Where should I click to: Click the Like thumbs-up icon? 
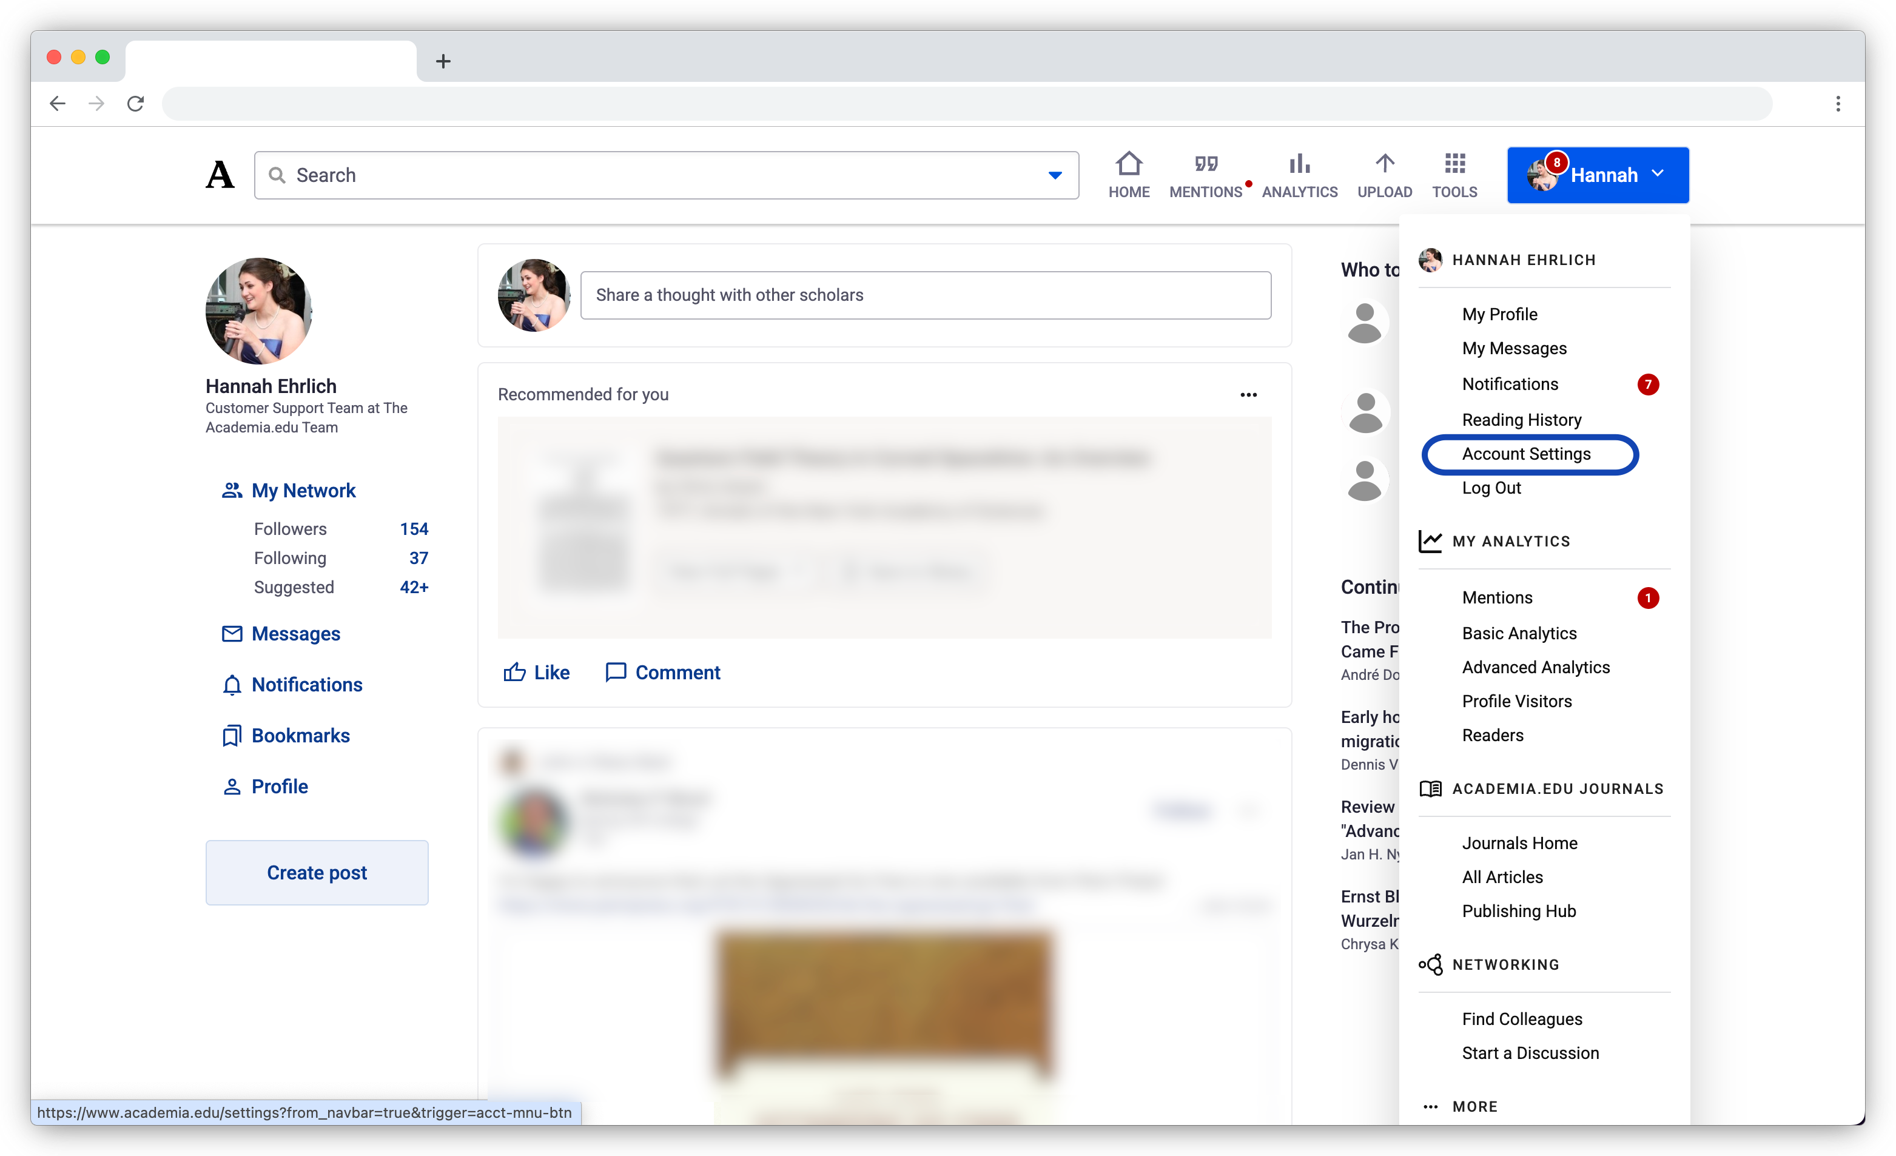514,673
